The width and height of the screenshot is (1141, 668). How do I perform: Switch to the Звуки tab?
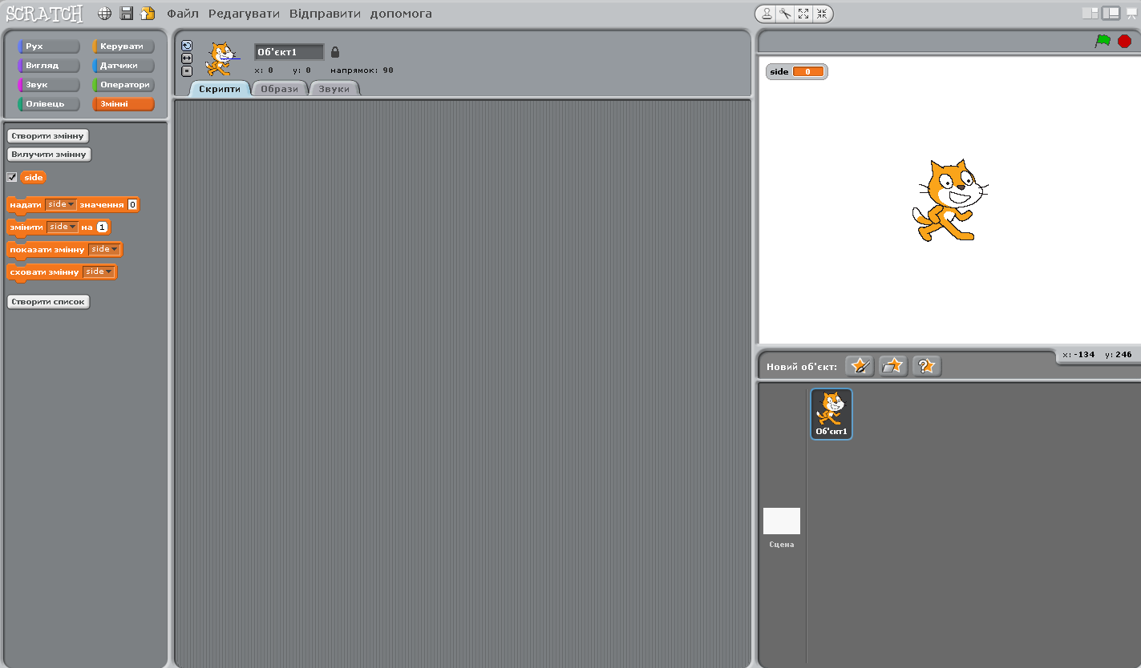334,89
